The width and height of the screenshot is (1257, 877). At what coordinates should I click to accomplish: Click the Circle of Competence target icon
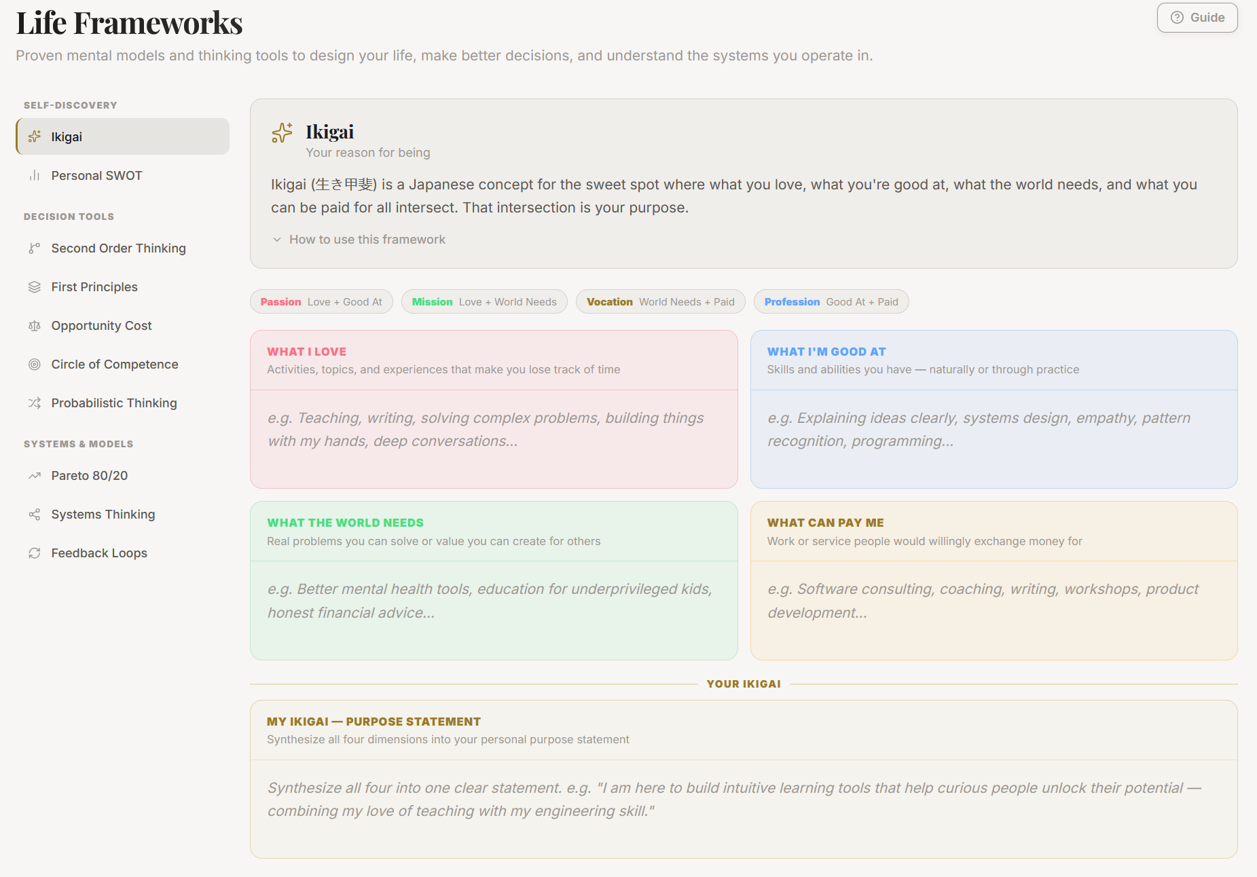tap(35, 364)
